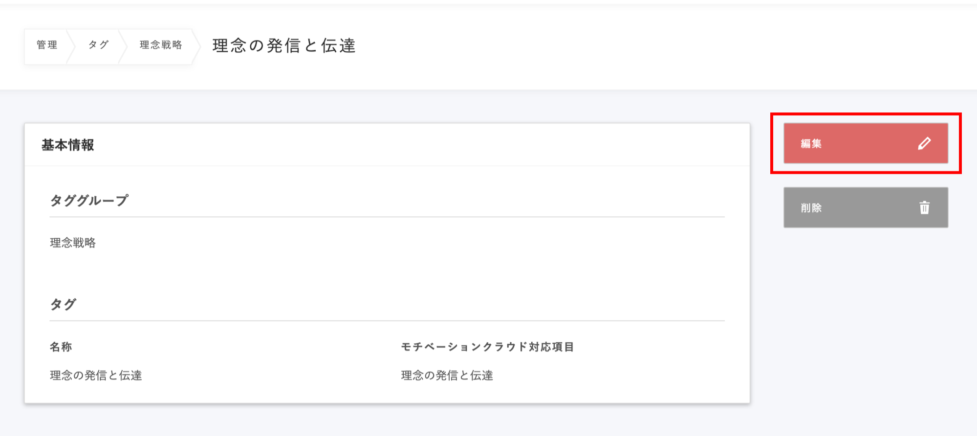Click the trash can icon on 削除

[x=924, y=208]
